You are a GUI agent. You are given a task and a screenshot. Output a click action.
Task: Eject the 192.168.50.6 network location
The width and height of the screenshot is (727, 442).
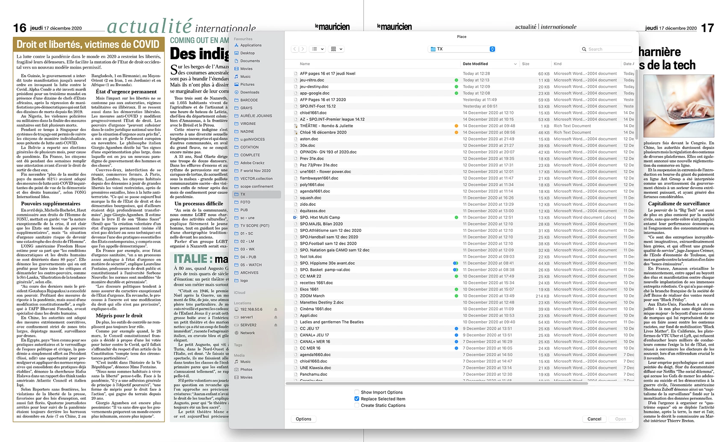coord(276,310)
